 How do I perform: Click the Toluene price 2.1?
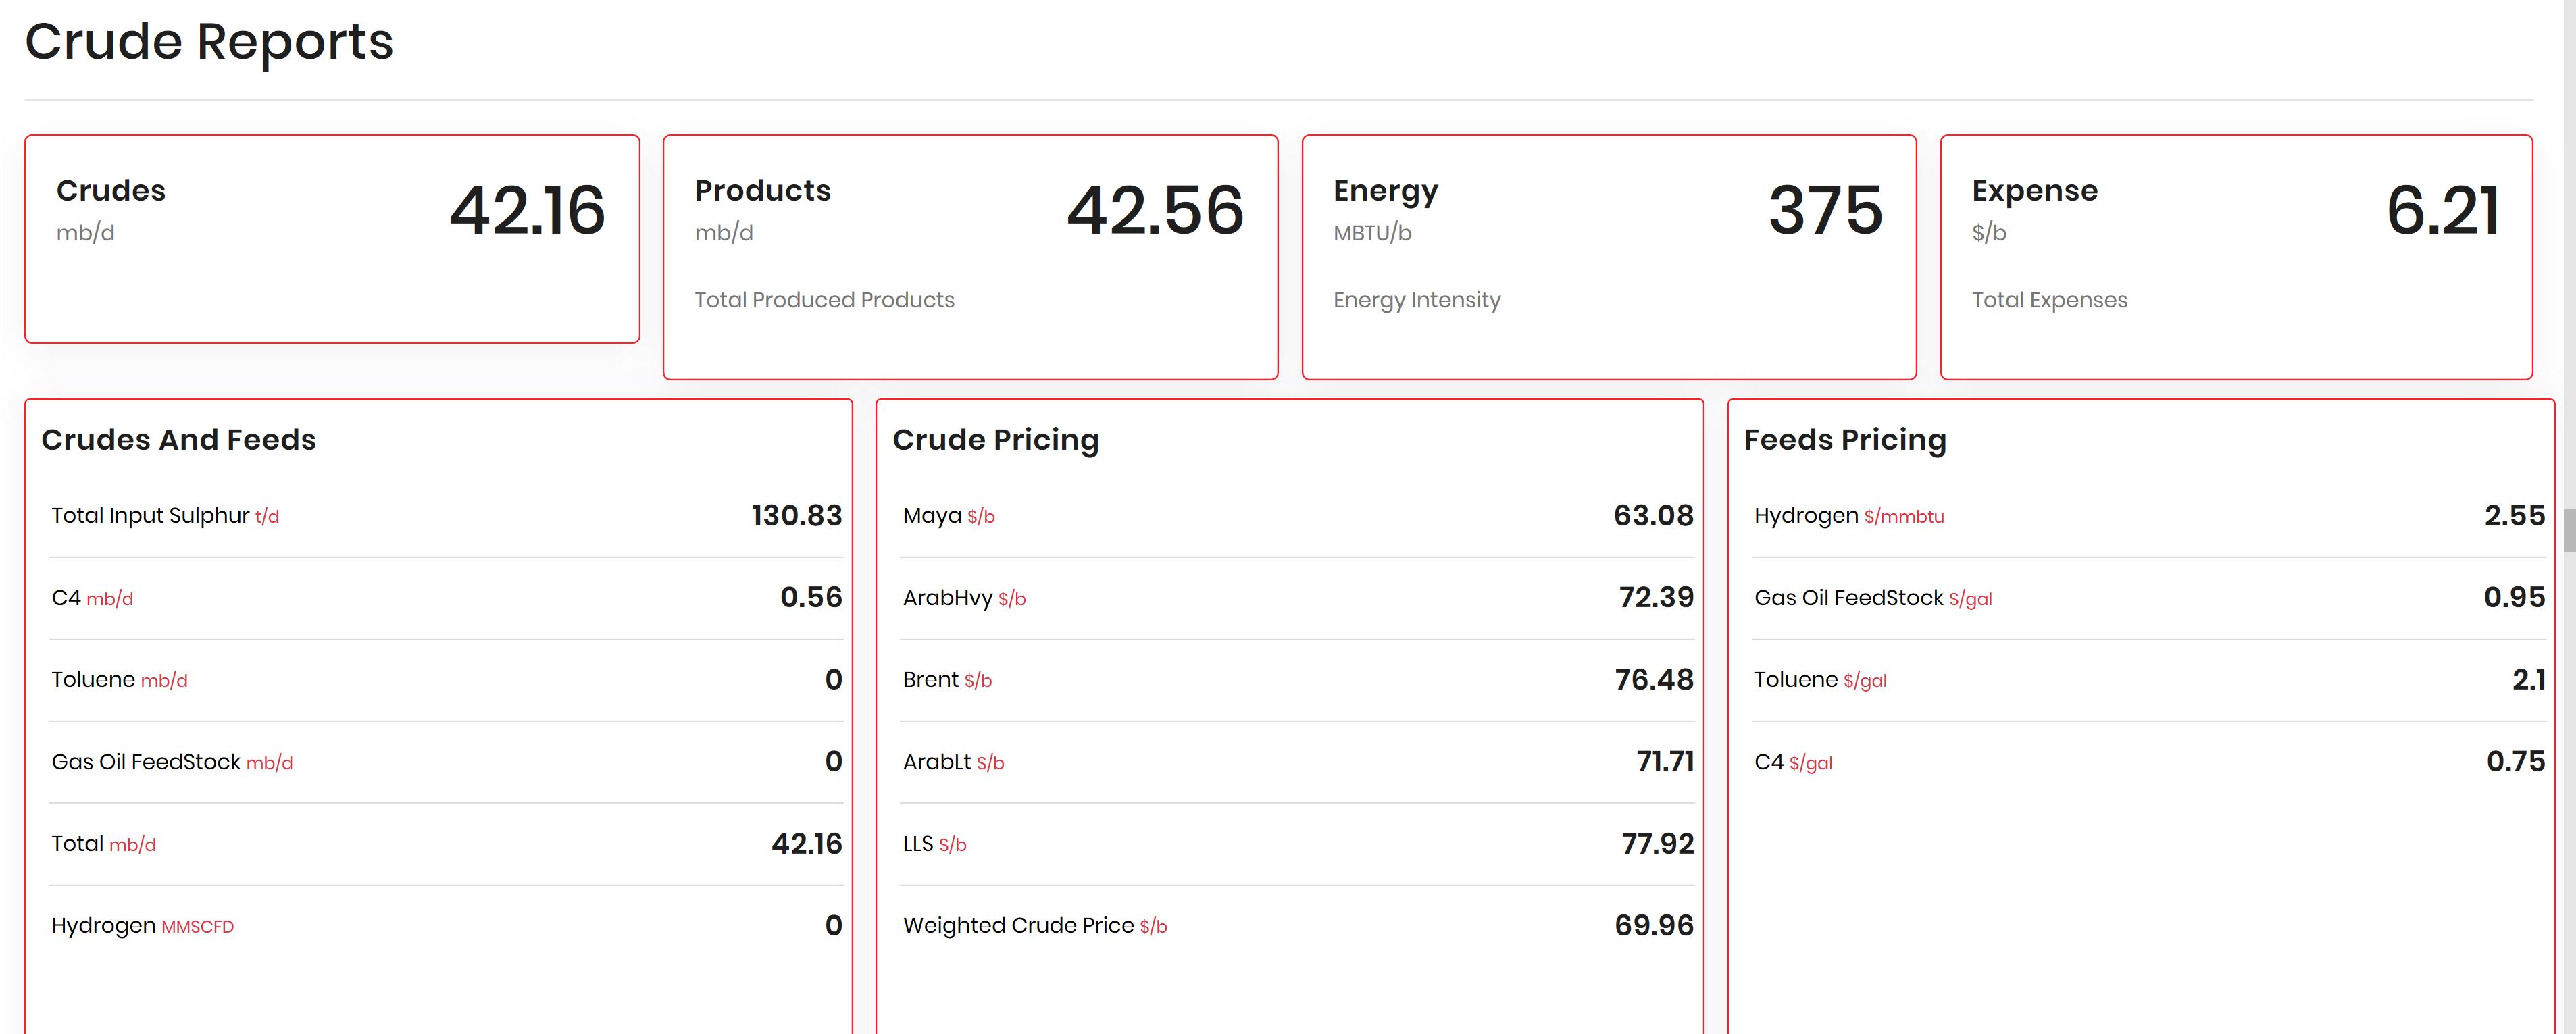click(2529, 680)
